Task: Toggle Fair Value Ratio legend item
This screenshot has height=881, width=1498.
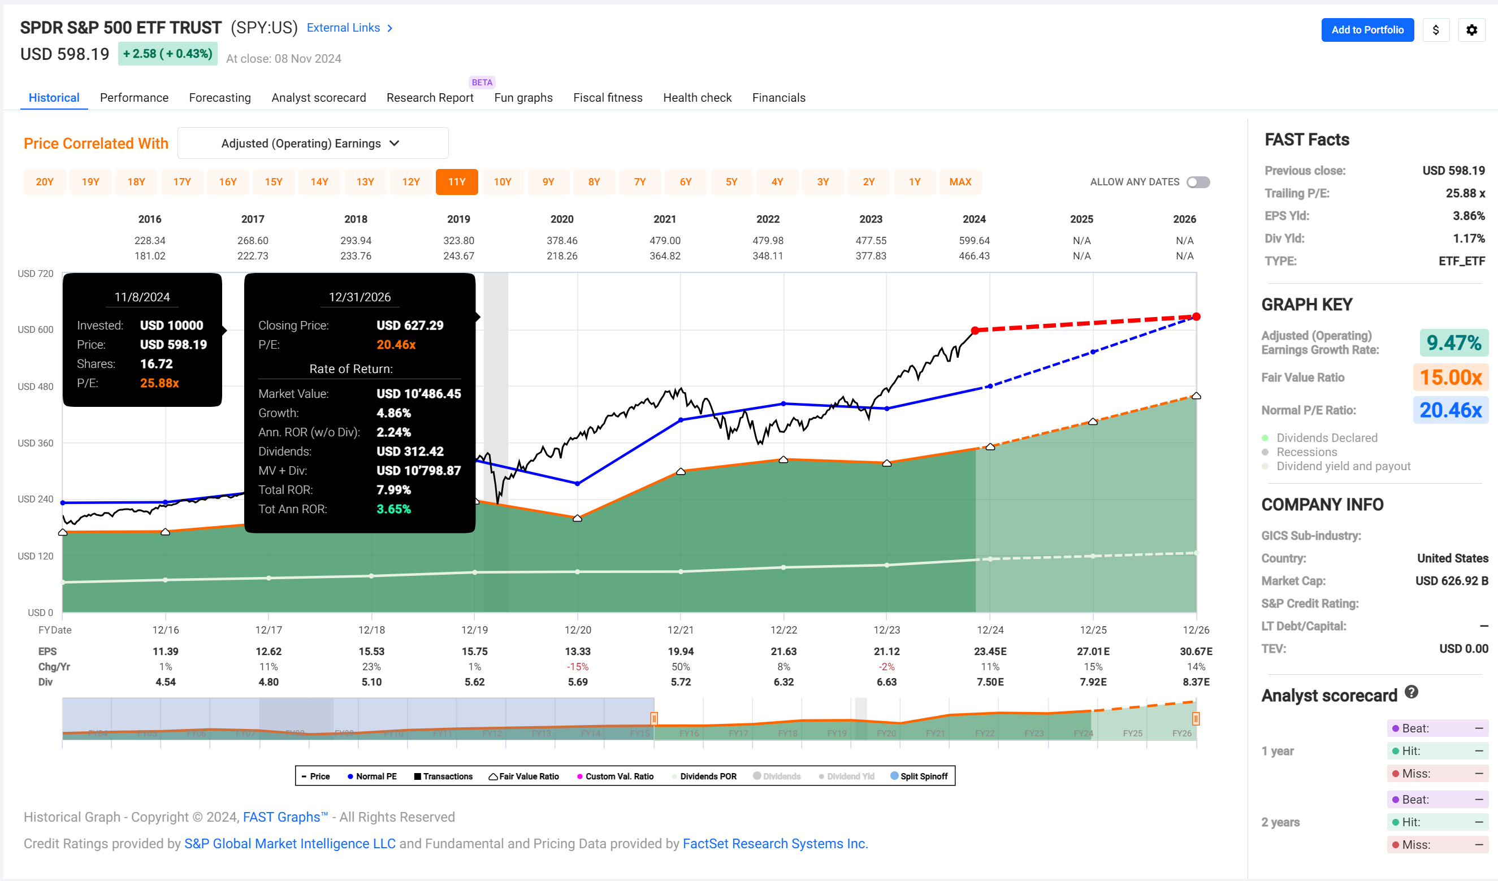Action: pyautogui.click(x=523, y=776)
